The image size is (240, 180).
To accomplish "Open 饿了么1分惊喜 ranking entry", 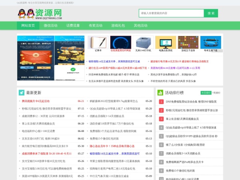I will pyautogui.click(x=185, y=145).
